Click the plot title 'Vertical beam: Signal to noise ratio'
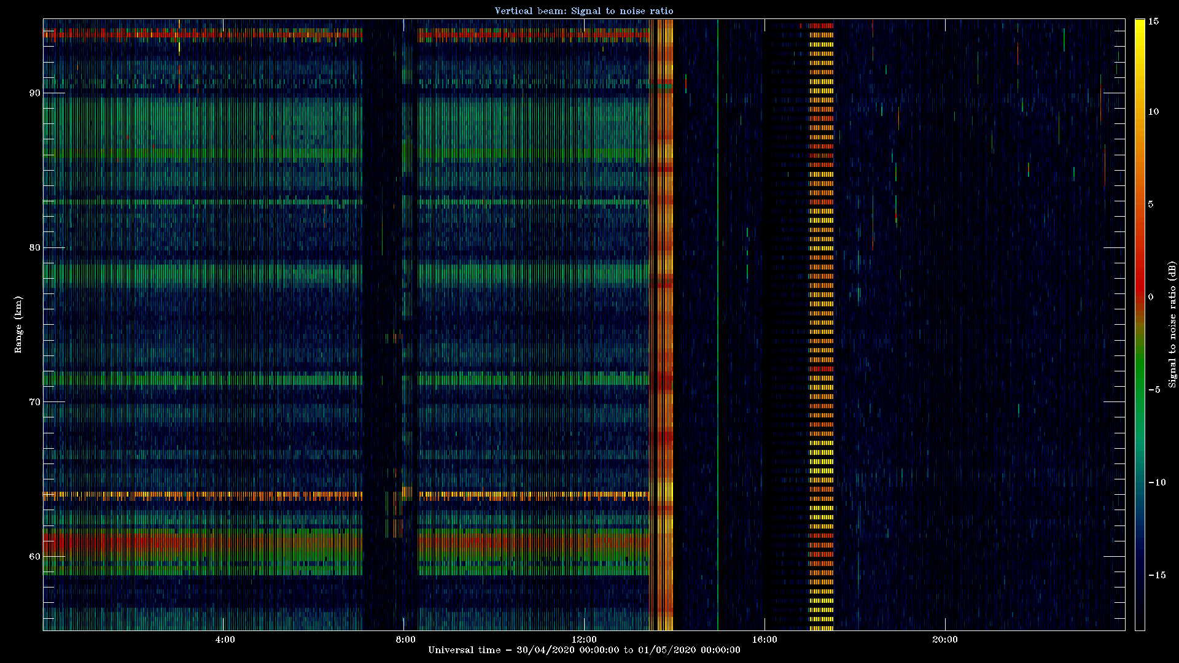The image size is (1179, 663). click(x=584, y=10)
